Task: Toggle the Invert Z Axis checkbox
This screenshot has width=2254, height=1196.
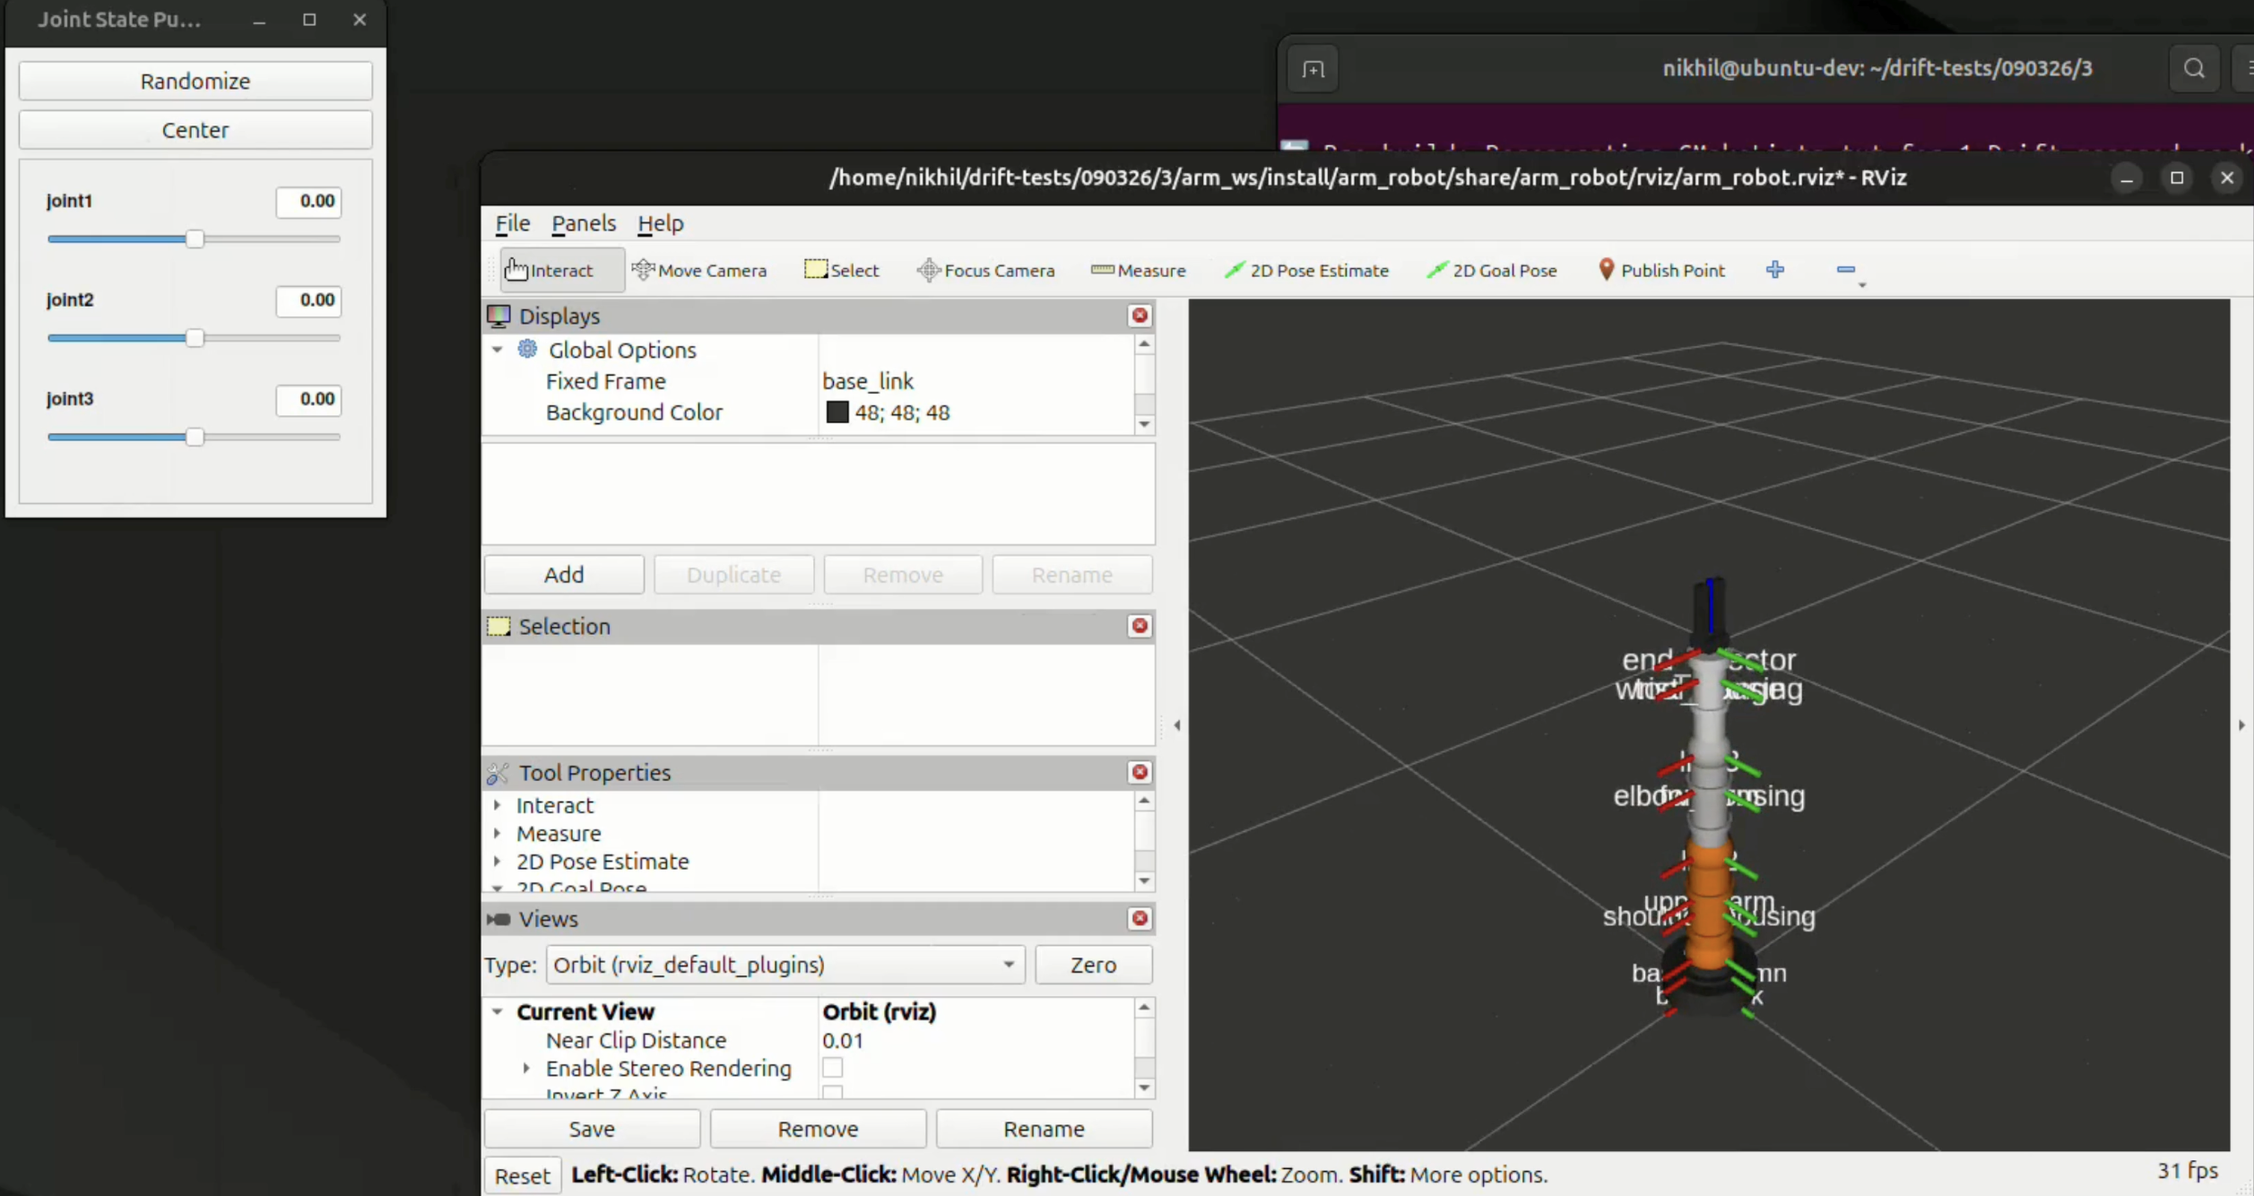Action: tap(833, 1093)
